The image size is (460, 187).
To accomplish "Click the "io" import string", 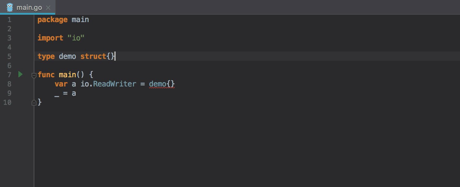I will [76, 38].
